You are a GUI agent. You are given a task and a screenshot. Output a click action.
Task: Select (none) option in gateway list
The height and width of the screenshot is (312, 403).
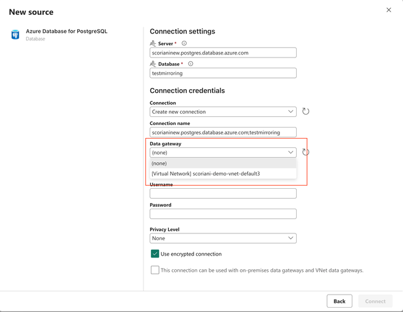coord(223,163)
